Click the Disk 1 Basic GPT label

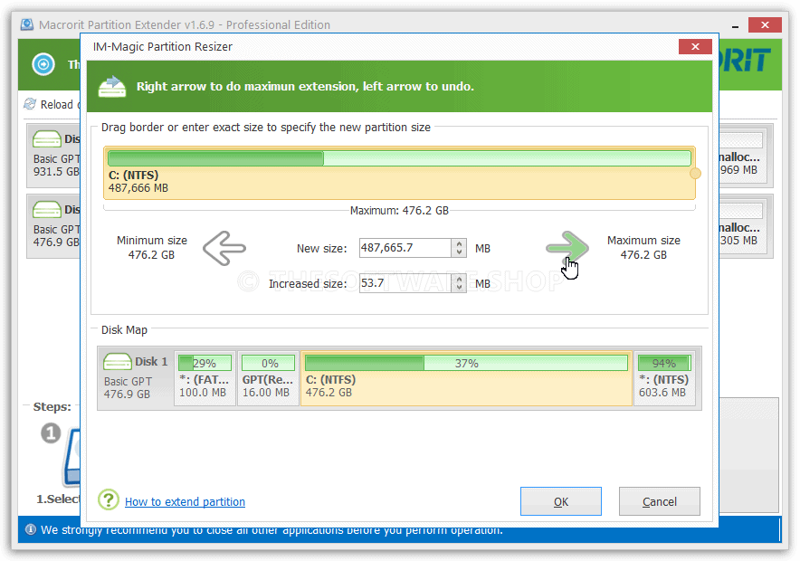134,378
